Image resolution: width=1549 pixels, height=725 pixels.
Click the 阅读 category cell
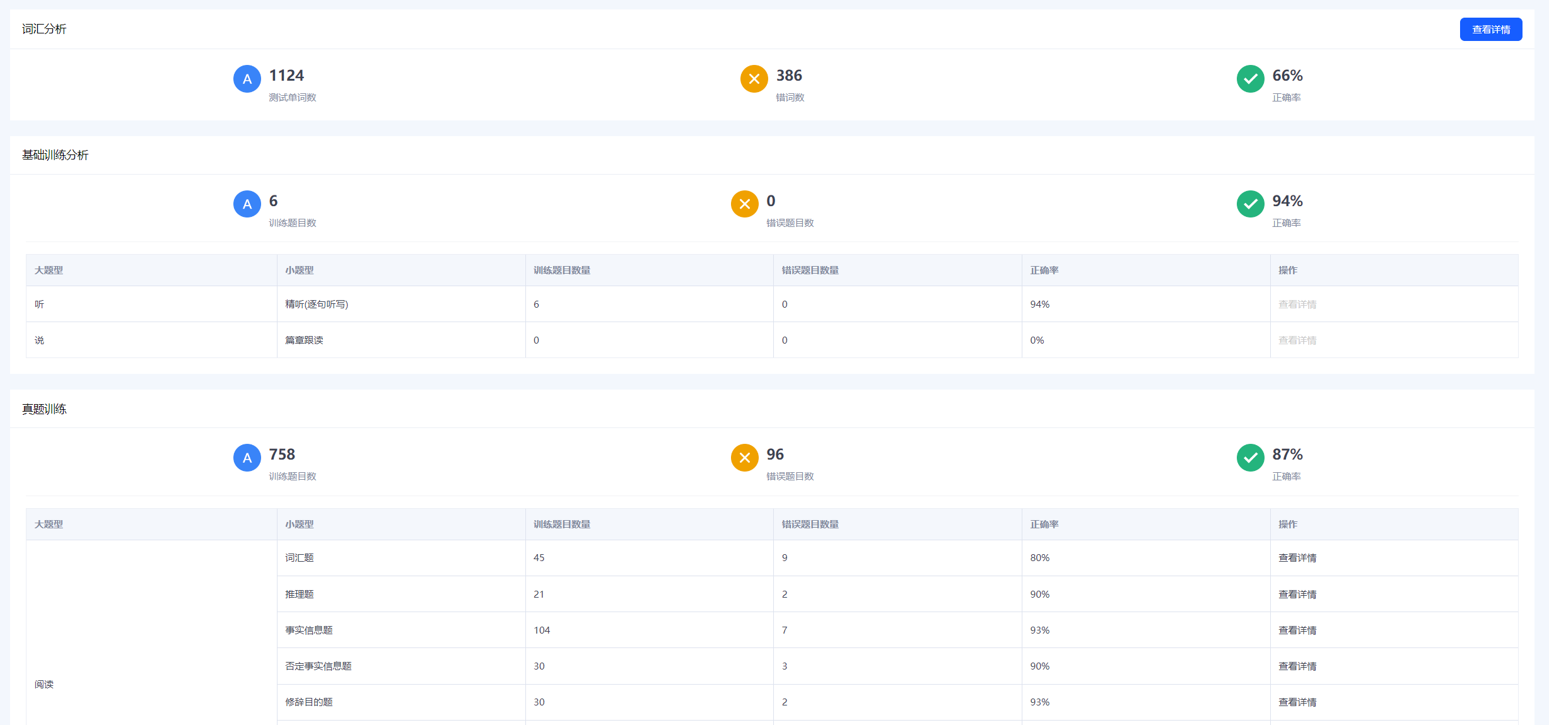pyautogui.click(x=44, y=685)
